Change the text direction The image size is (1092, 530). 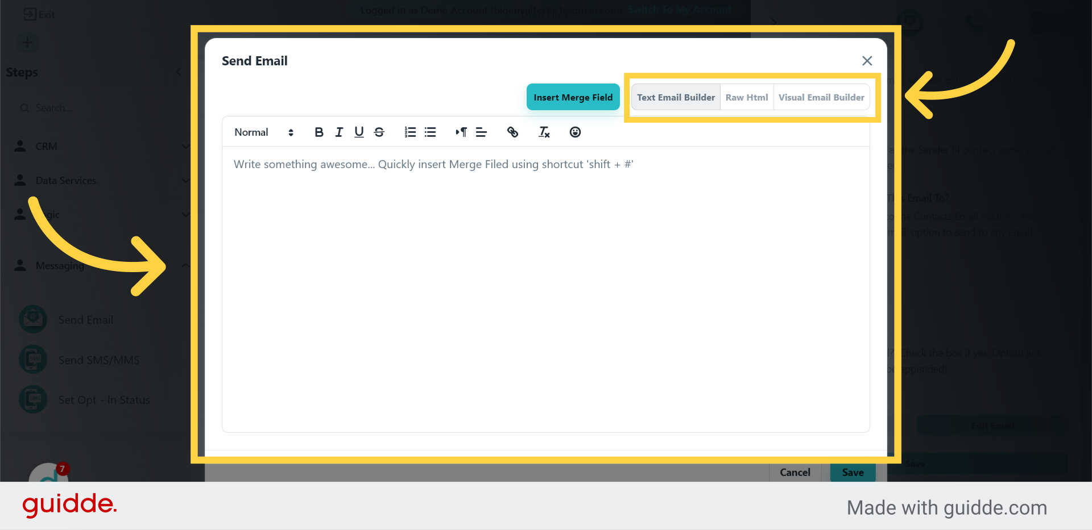coord(461,132)
